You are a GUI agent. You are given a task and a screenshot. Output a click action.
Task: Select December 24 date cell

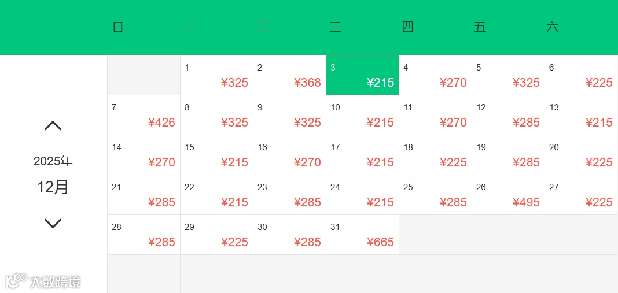363,195
